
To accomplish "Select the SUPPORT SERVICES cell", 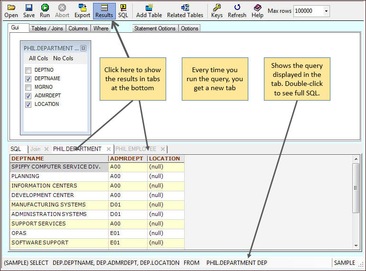I will [59, 224].
